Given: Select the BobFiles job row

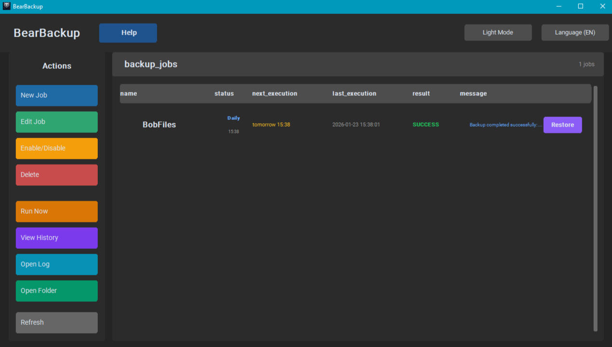Looking at the screenshot, I should (x=159, y=125).
